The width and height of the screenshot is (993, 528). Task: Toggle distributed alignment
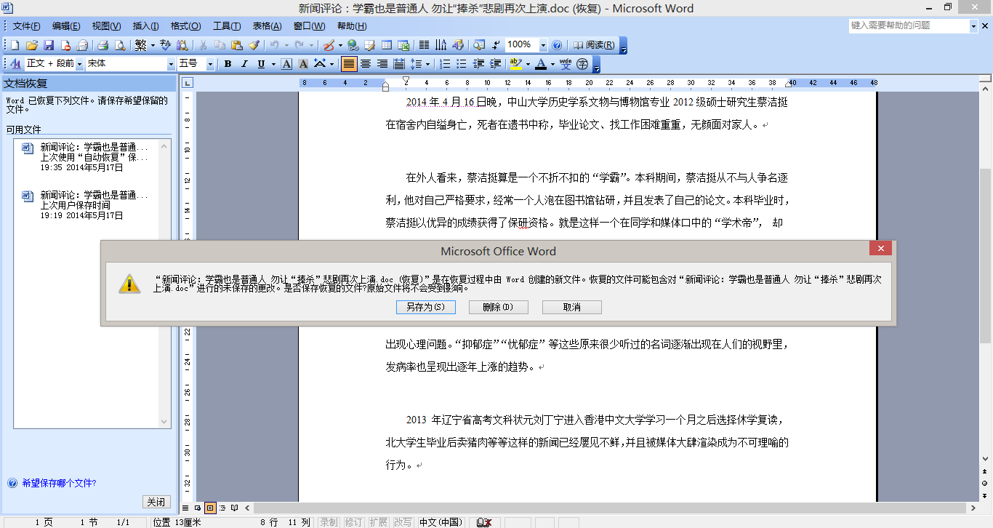coord(399,64)
